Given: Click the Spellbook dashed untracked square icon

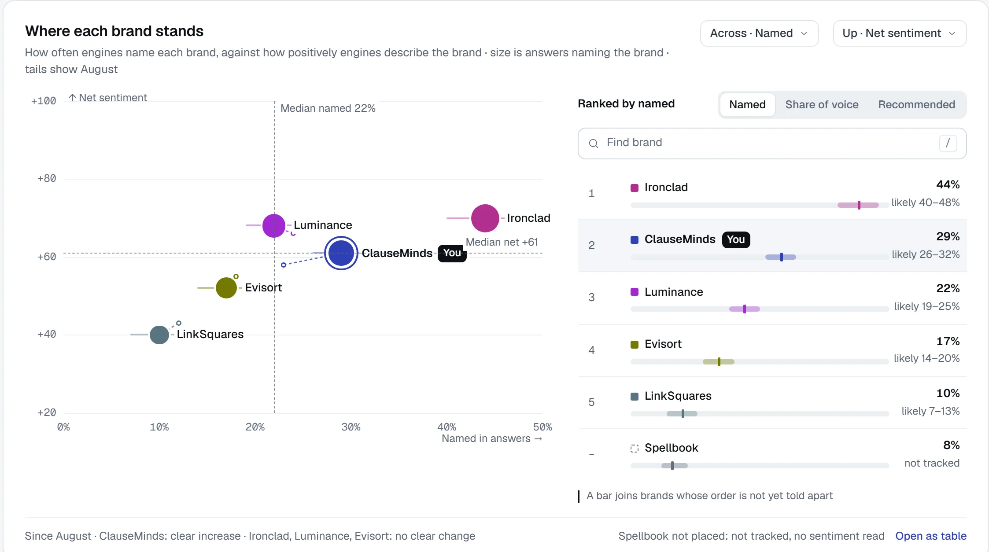Looking at the screenshot, I should (635, 449).
